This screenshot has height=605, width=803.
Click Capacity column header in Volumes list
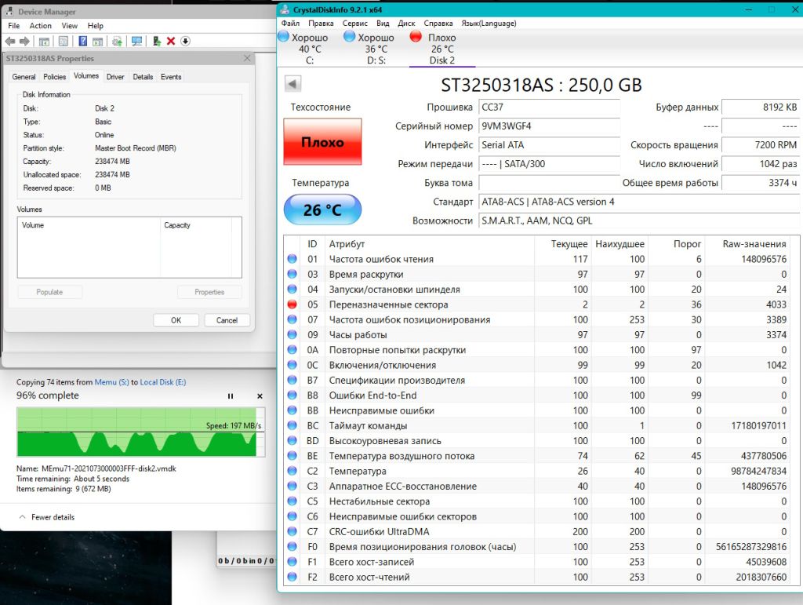pos(196,225)
